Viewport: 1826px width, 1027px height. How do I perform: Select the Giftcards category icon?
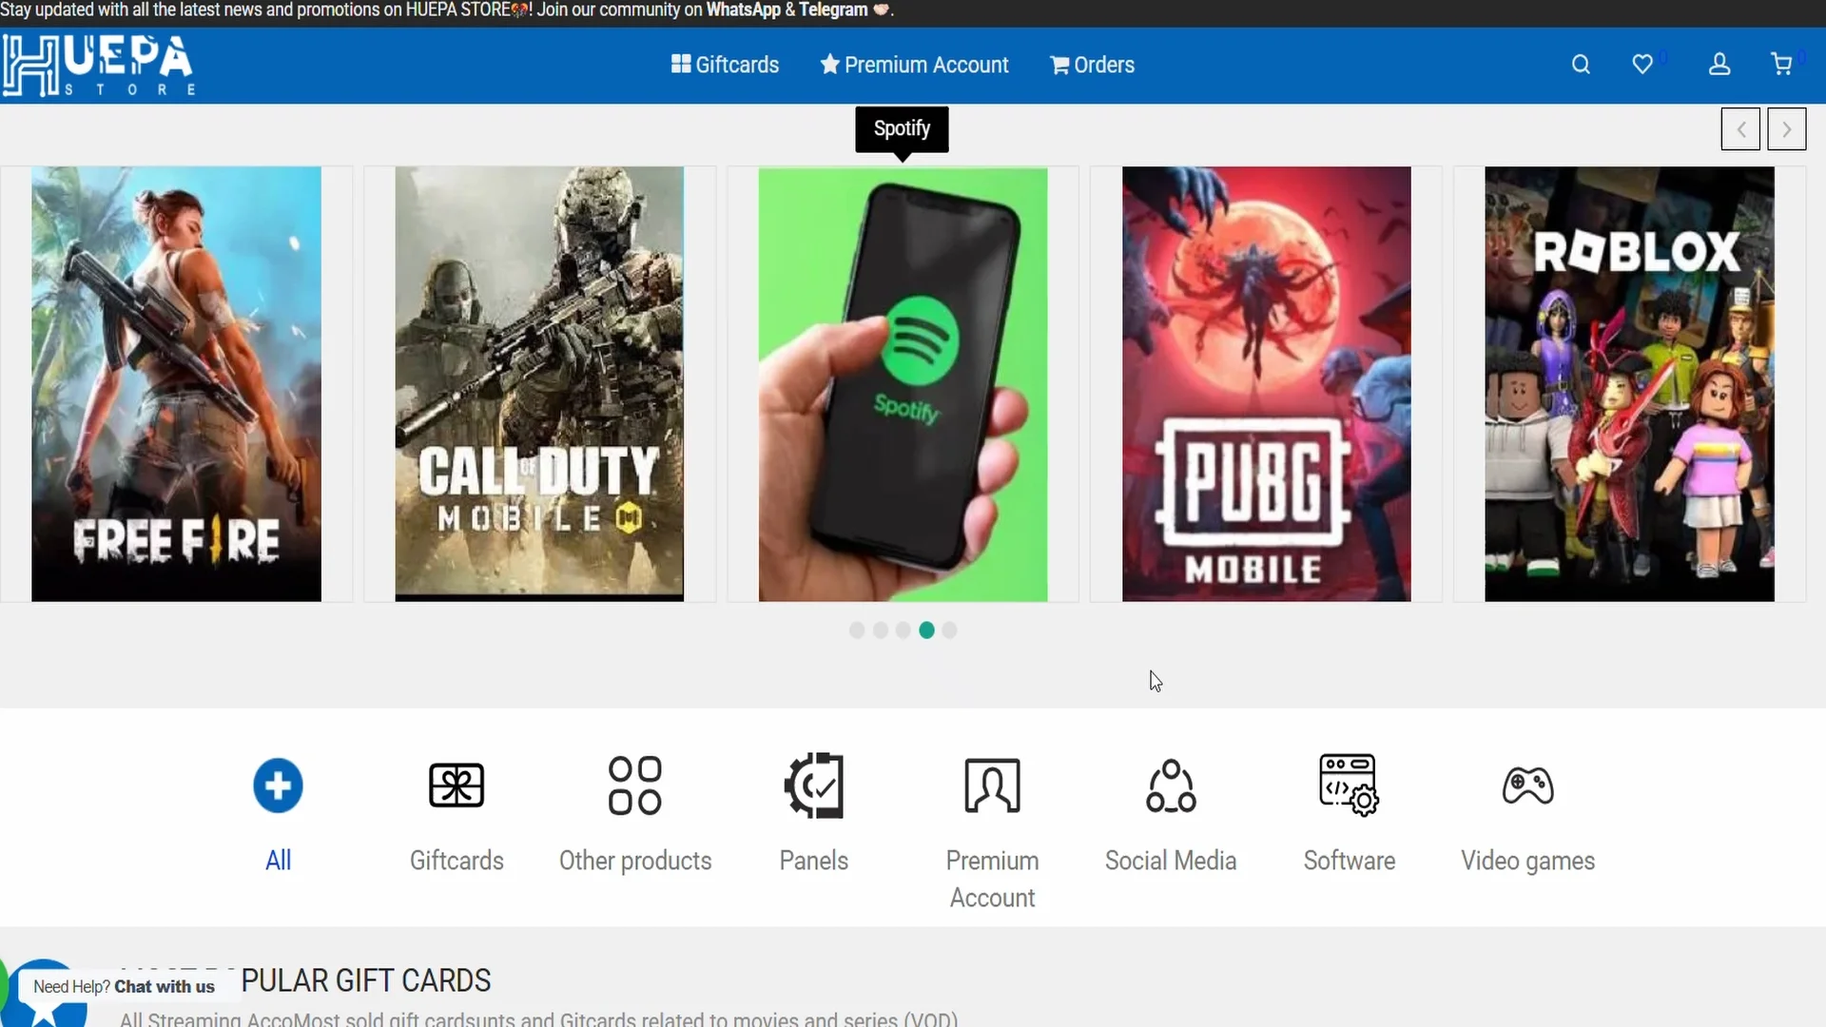[x=456, y=785]
